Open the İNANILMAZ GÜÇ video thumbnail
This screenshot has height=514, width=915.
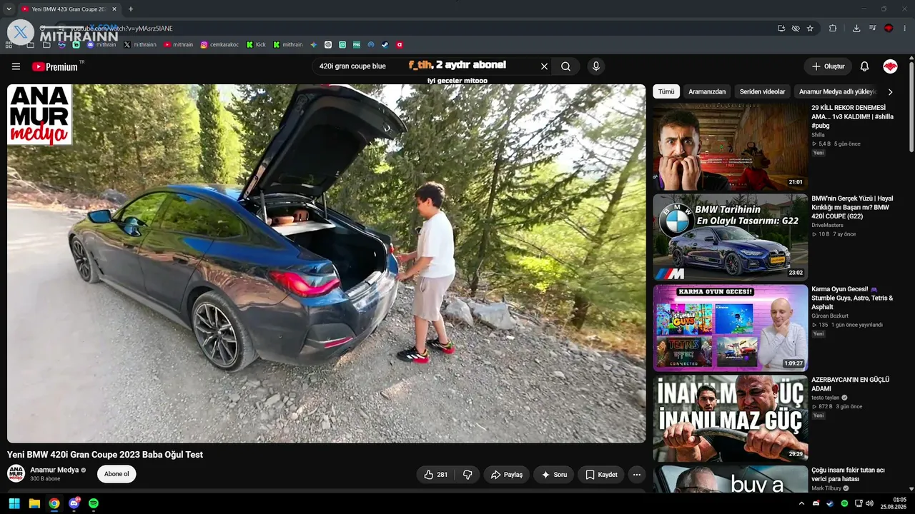coord(730,418)
